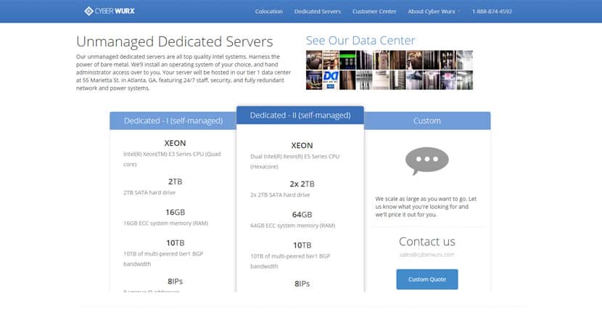Click the gray chat bubble icon
The width and height of the screenshot is (602, 312).
(427, 160)
